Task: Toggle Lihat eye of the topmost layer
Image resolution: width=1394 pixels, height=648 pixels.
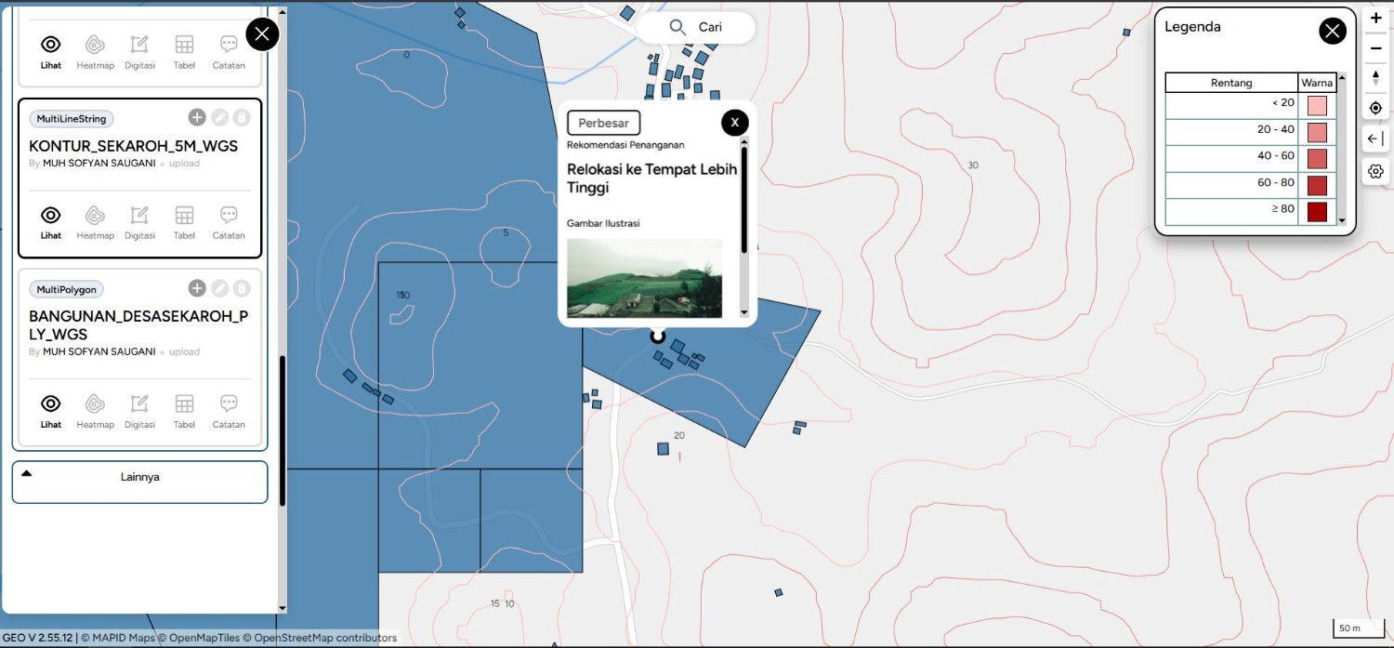Action: pos(51,51)
